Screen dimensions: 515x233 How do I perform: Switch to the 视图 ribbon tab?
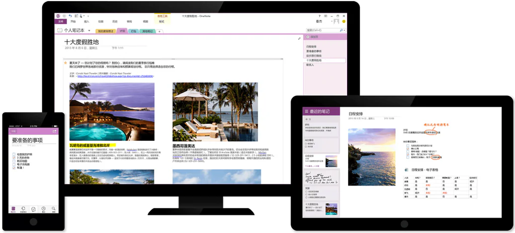point(145,22)
